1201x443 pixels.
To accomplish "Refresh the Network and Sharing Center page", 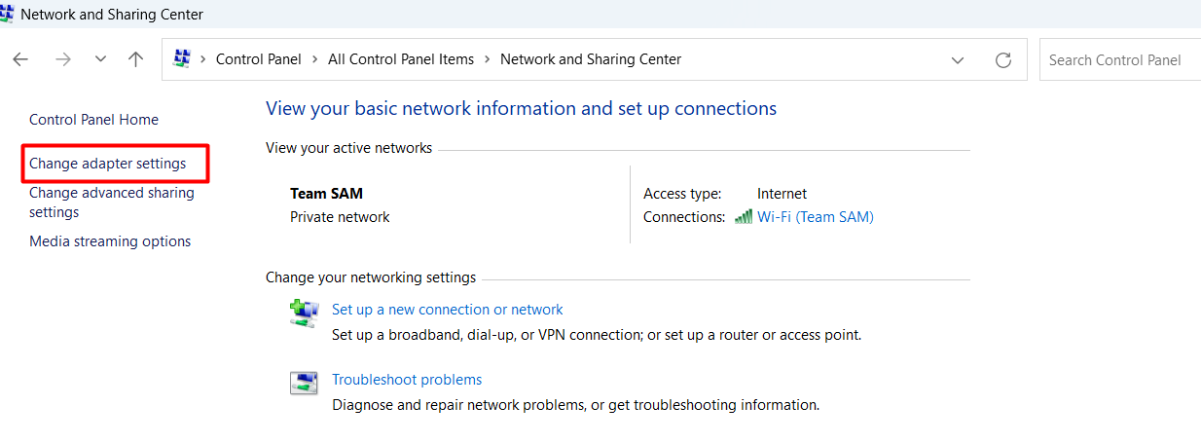I will coord(1003,59).
